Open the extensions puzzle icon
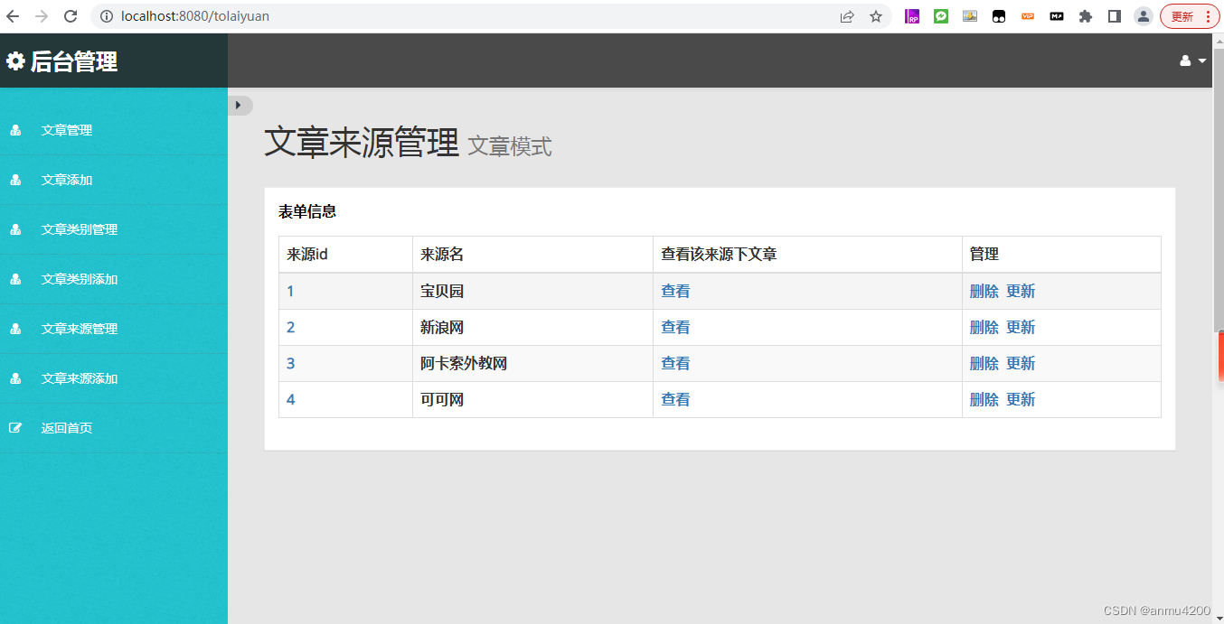The height and width of the screenshot is (624, 1224). coord(1086,16)
